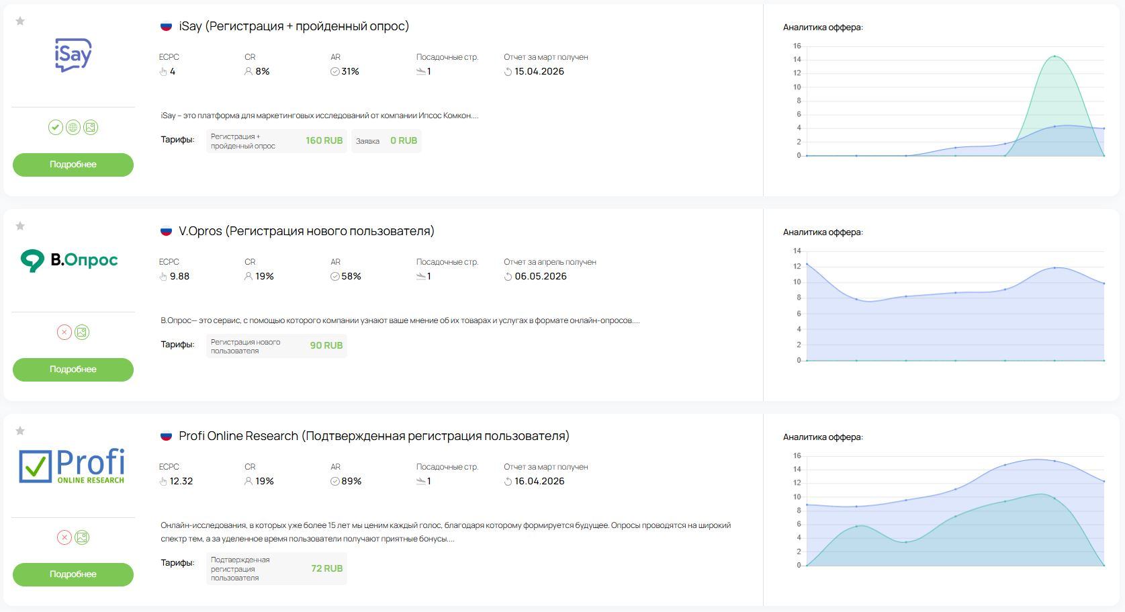Star the V.Opros offer as favorite
1125x612 pixels.
(x=20, y=226)
